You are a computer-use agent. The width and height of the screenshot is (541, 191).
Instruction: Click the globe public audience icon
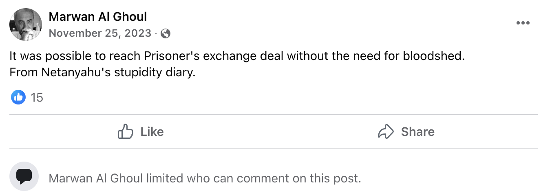pyautogui.click(x=166, y=33)
